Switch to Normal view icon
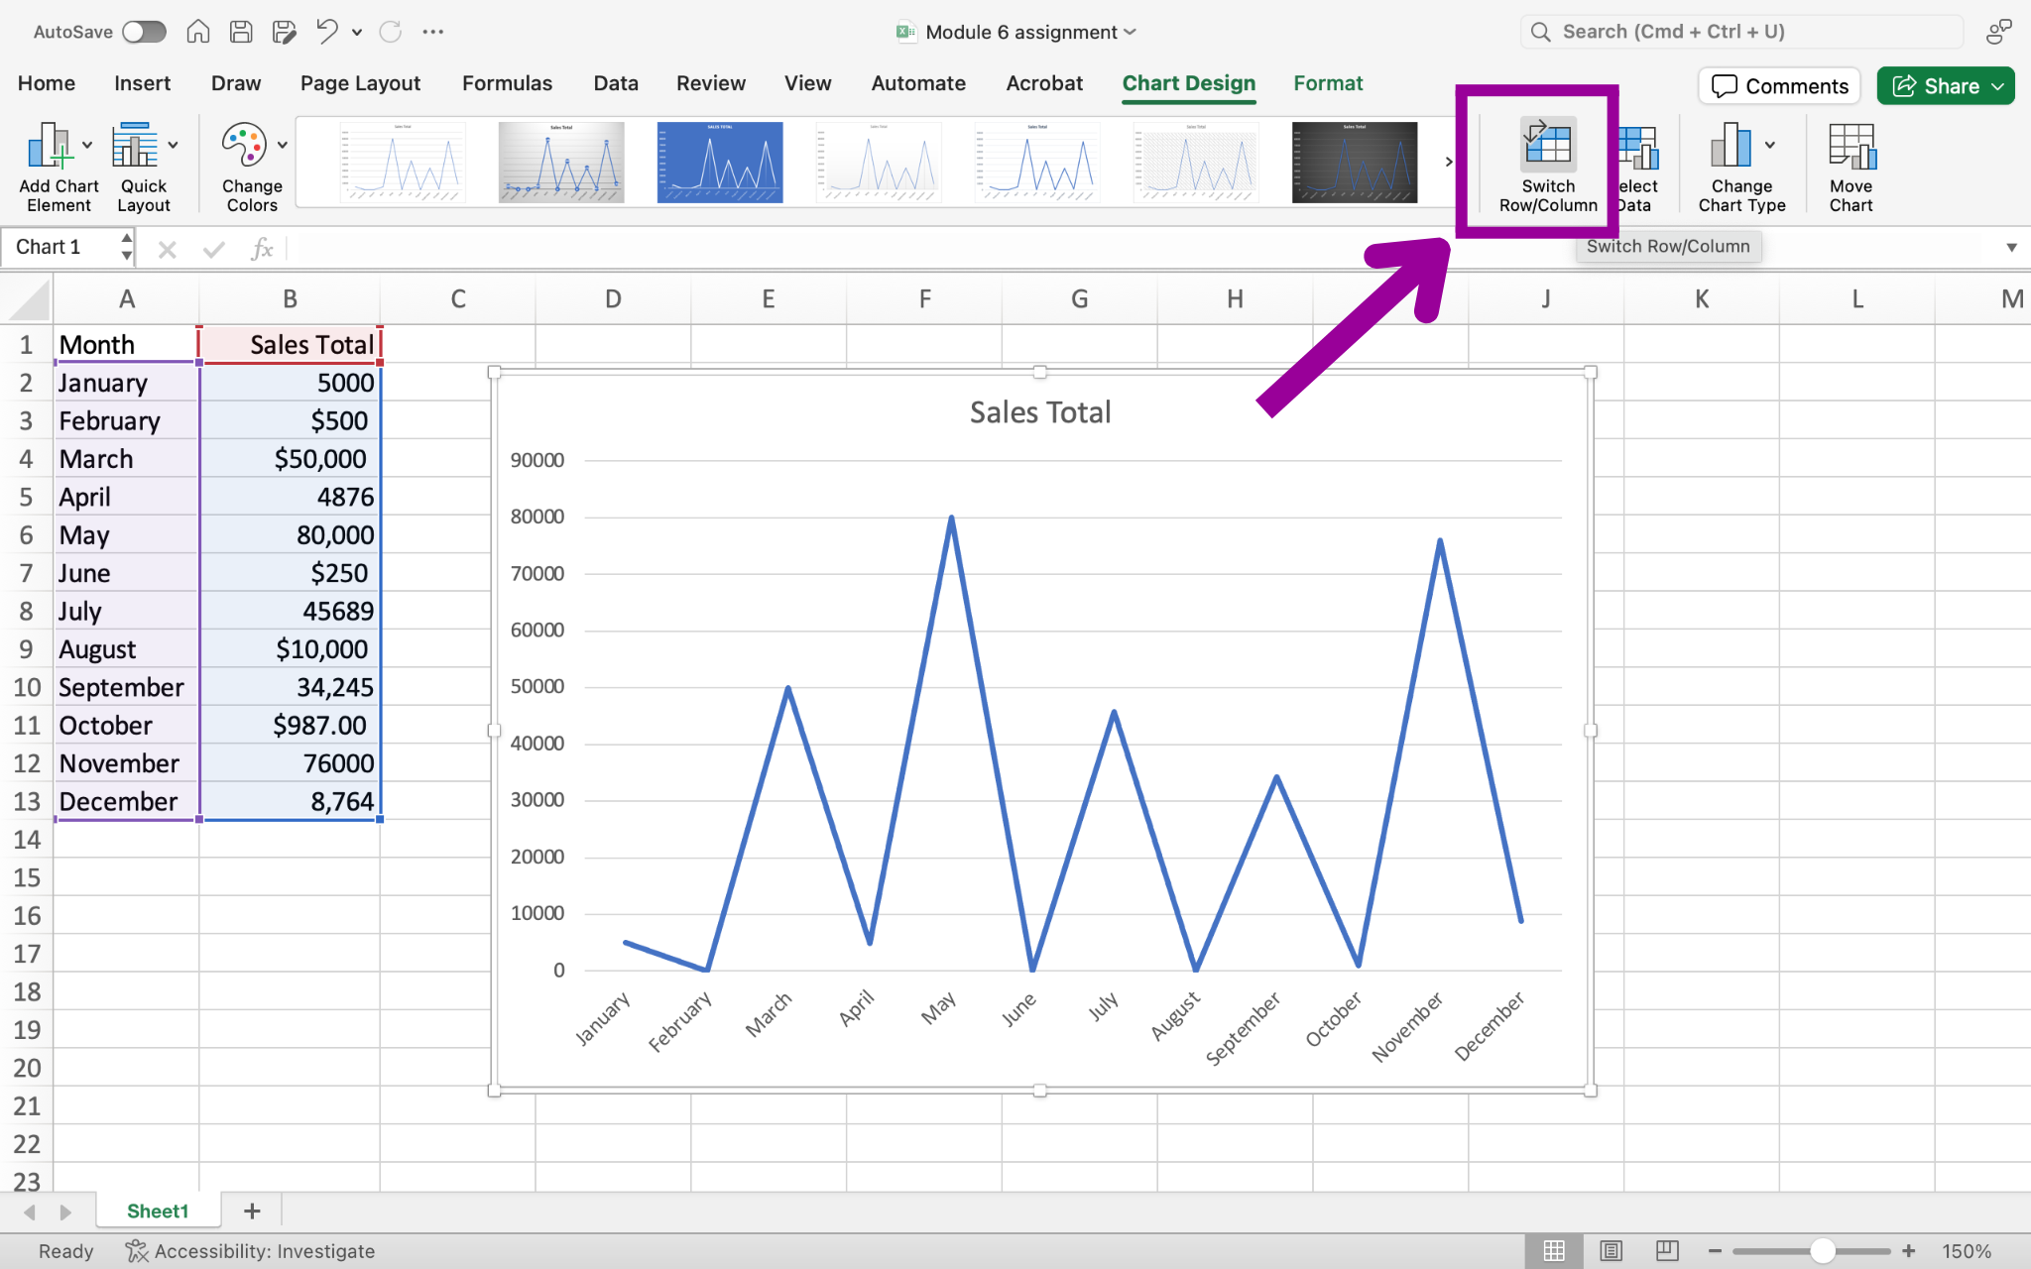 [x=1554, y=1251]
